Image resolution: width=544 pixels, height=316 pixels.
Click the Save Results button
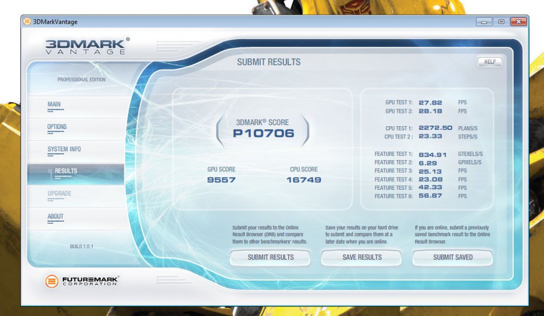pyautogui.click(x=361, y=258)
